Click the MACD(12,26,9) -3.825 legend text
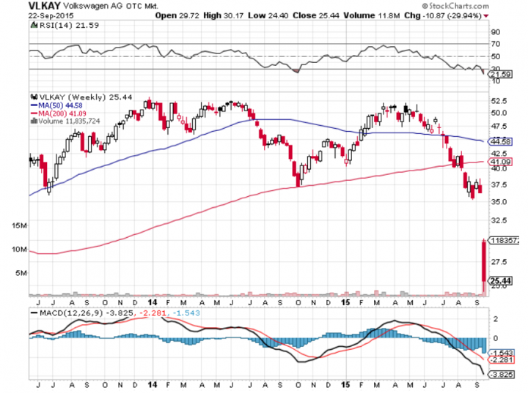528x393 pixels. (x=87, y=313)
